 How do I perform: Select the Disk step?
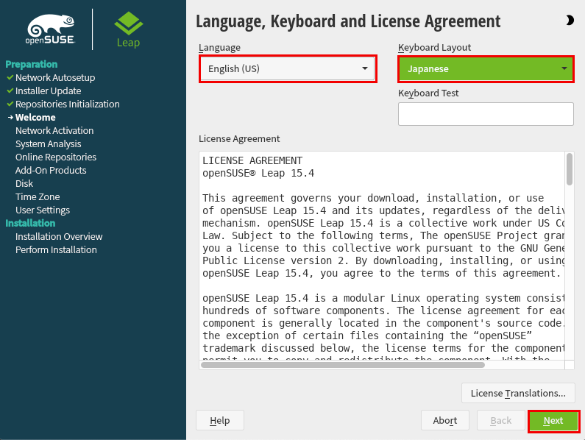click(x=24, y=184)
